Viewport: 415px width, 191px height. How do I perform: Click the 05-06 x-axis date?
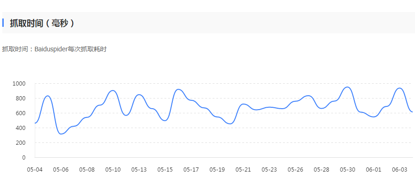(x=61, y=170)
